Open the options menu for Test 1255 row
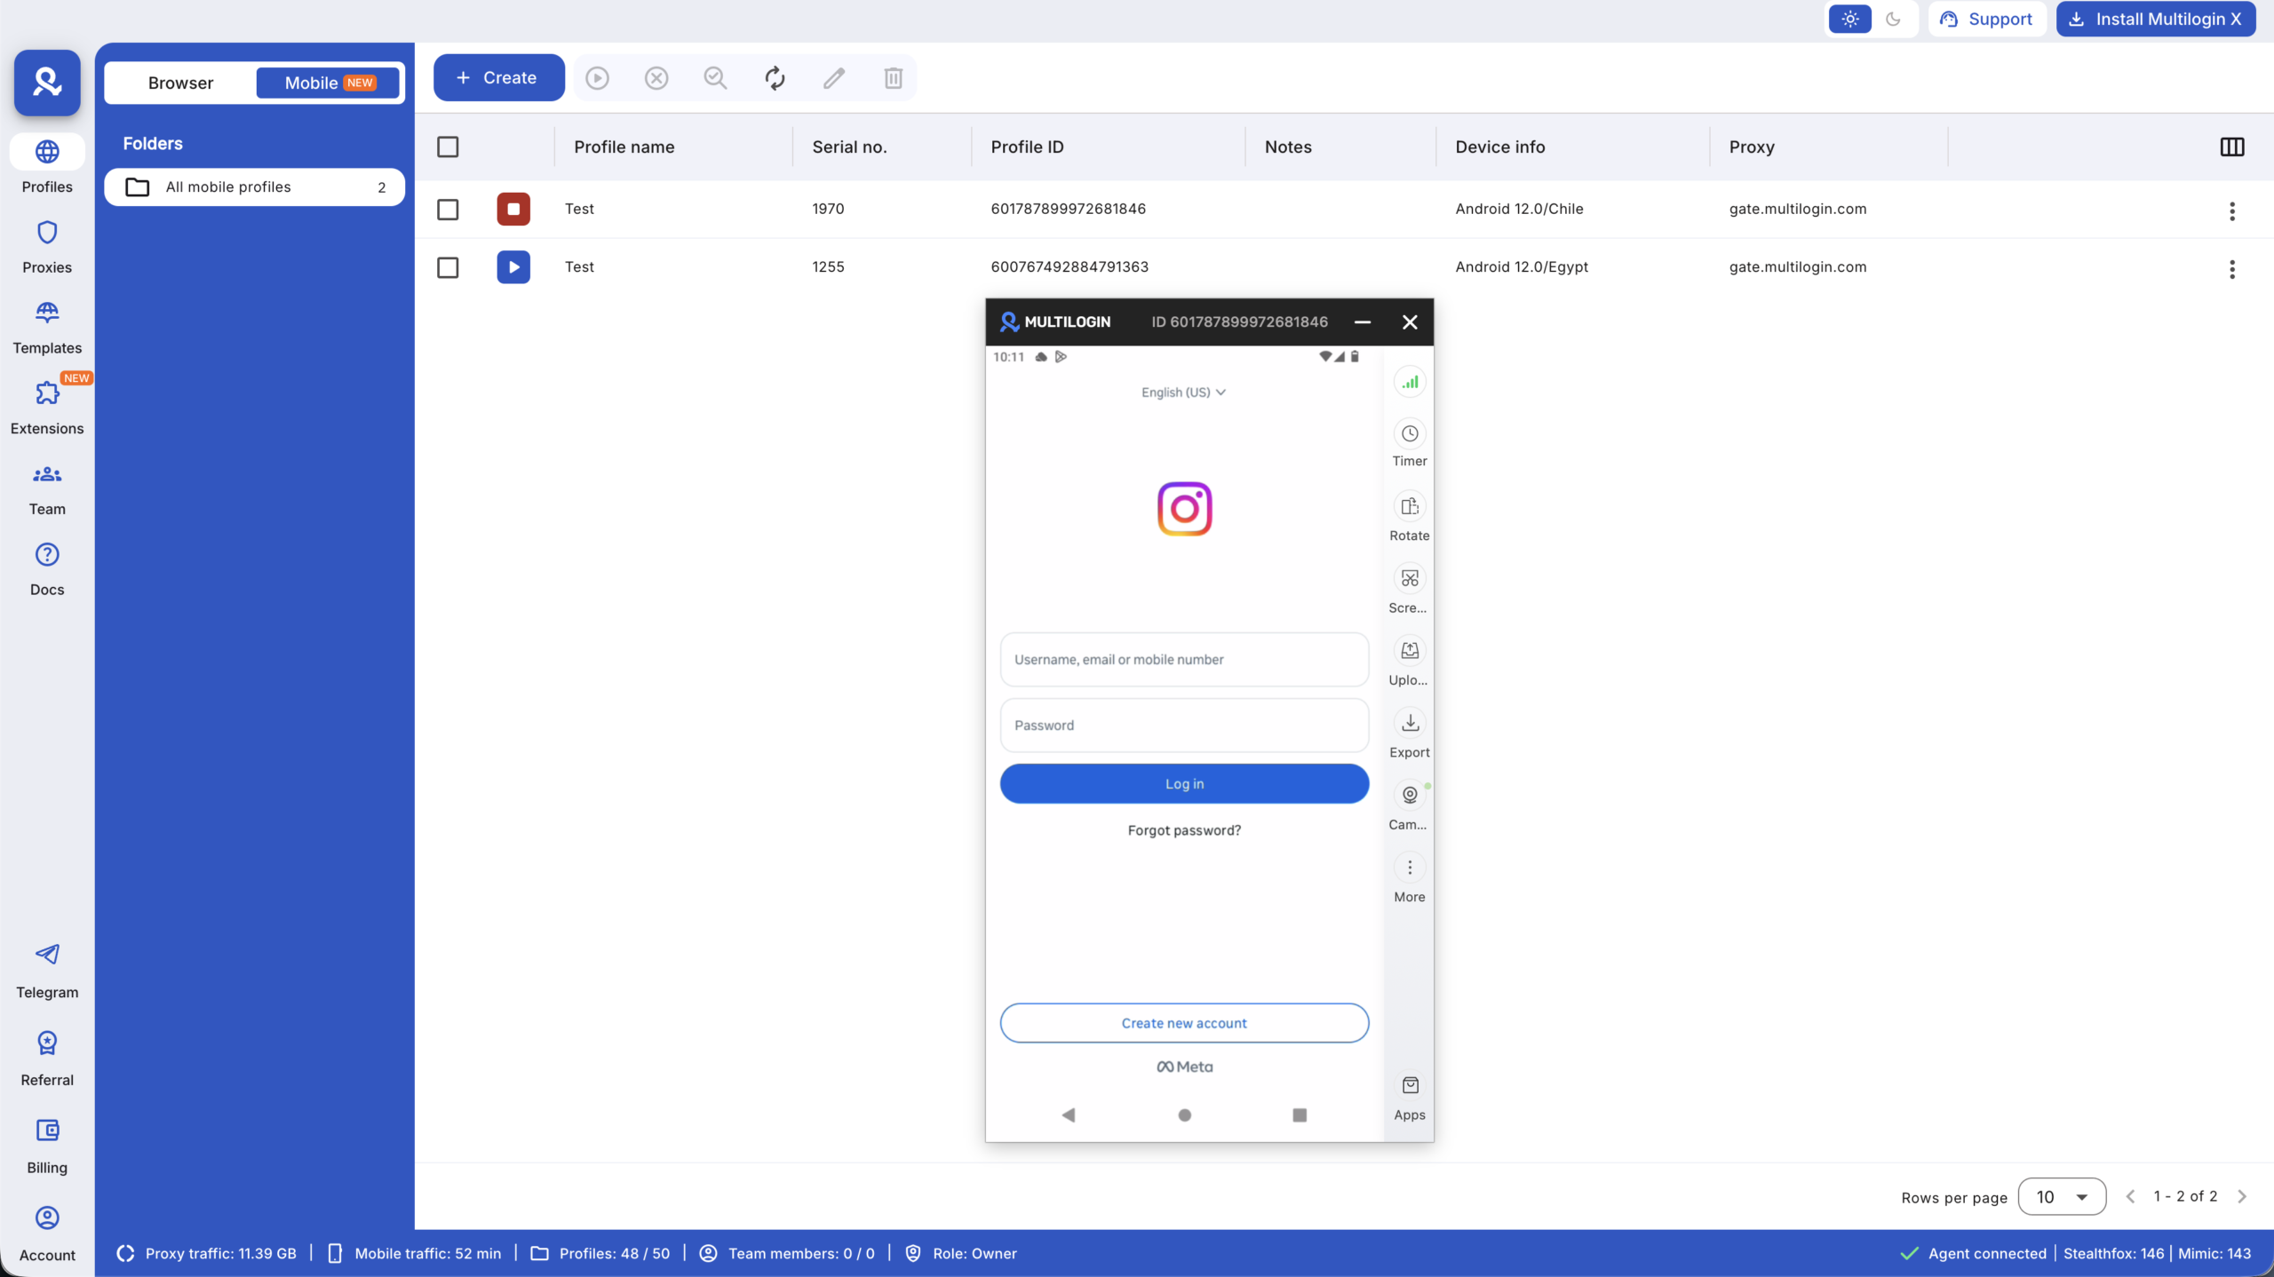 pos(2230,269)
